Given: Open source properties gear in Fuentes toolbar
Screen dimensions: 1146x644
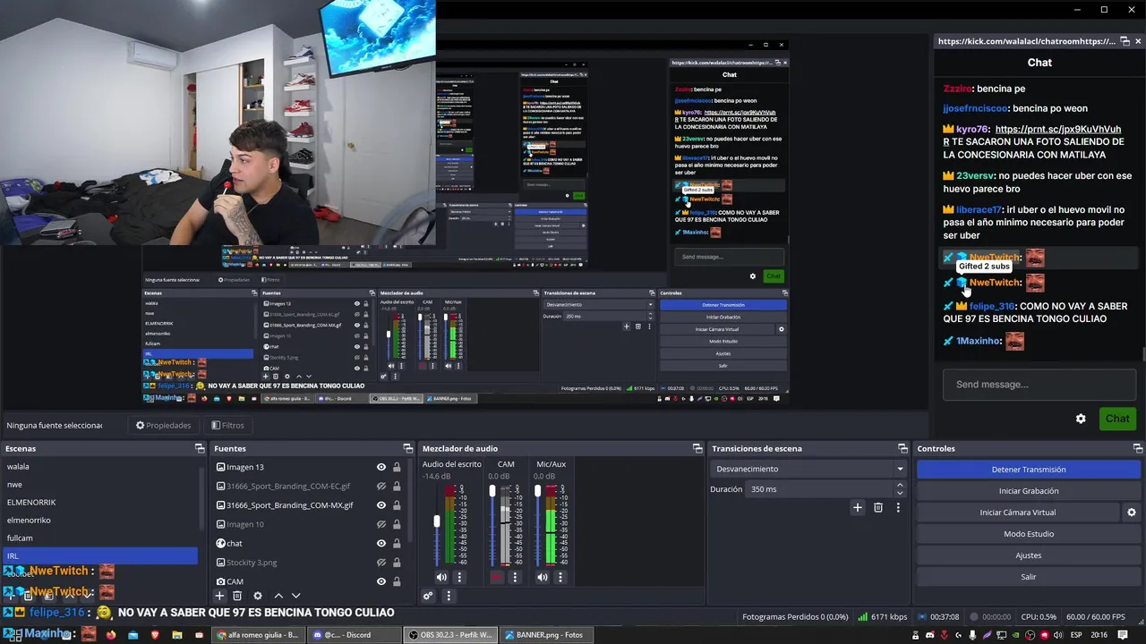Looking at the screenshot, I should coord(258,596).
